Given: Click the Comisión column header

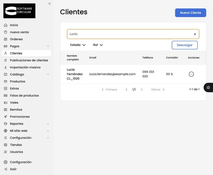Looking at the screenshot, I should 172,58.
